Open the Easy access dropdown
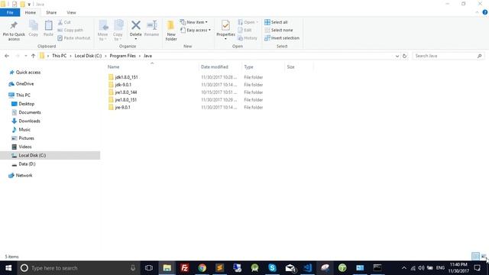Viewport: 489px width, 275px height. click(196, 30)
